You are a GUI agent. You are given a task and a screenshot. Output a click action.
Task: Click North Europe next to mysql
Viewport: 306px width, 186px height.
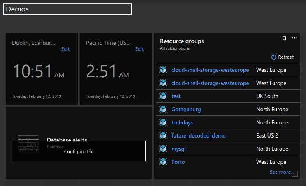click(x=272, y=149)
